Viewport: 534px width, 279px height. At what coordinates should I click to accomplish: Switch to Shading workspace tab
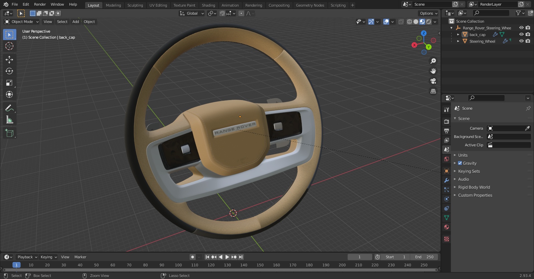pos(208,5)
